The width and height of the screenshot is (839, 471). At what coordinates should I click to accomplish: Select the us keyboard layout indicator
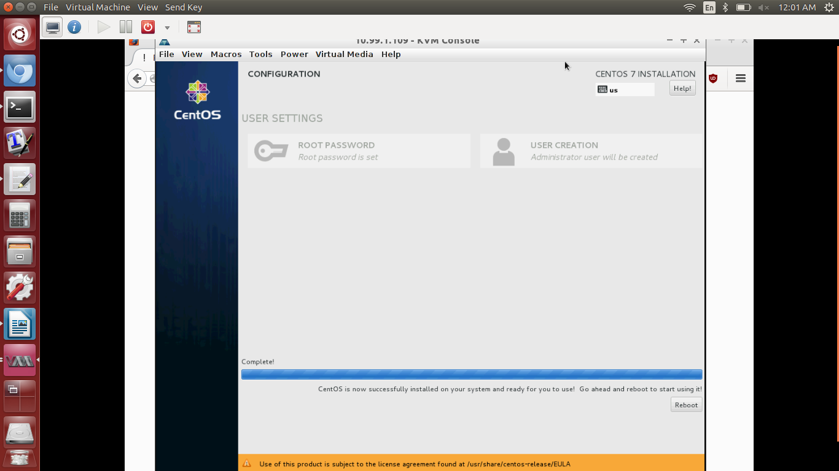pyautogui.click(x=625, y=90)
